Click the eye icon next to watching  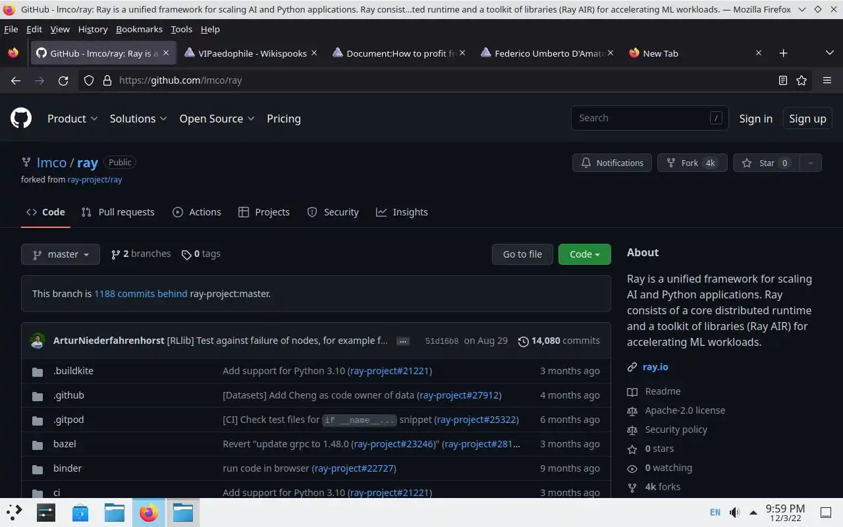tap(632, 468)
